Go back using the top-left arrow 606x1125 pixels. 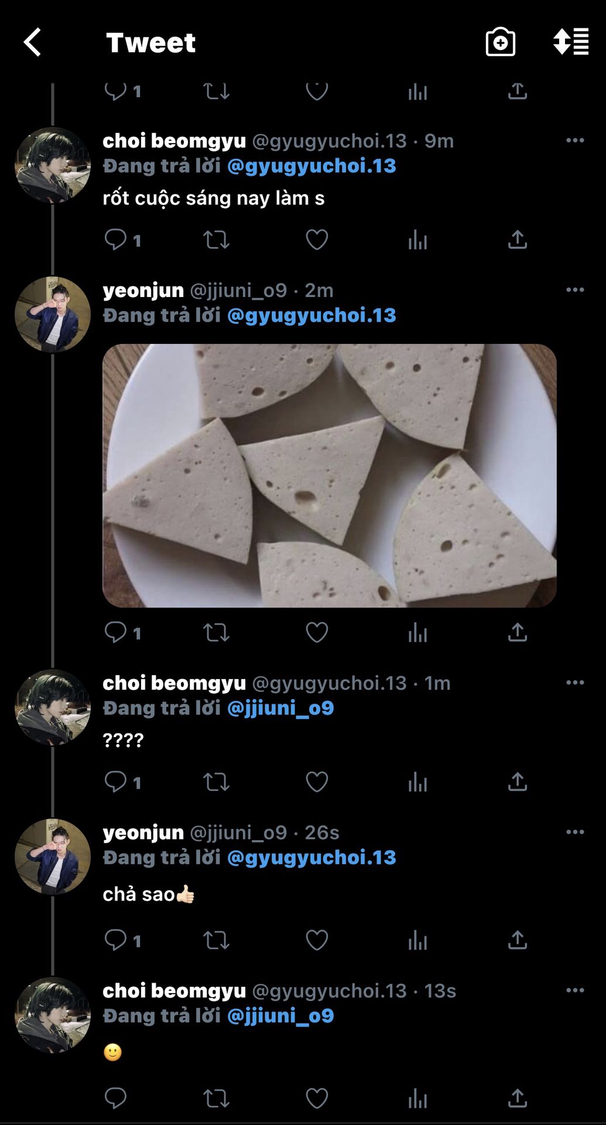click(32, 42)
